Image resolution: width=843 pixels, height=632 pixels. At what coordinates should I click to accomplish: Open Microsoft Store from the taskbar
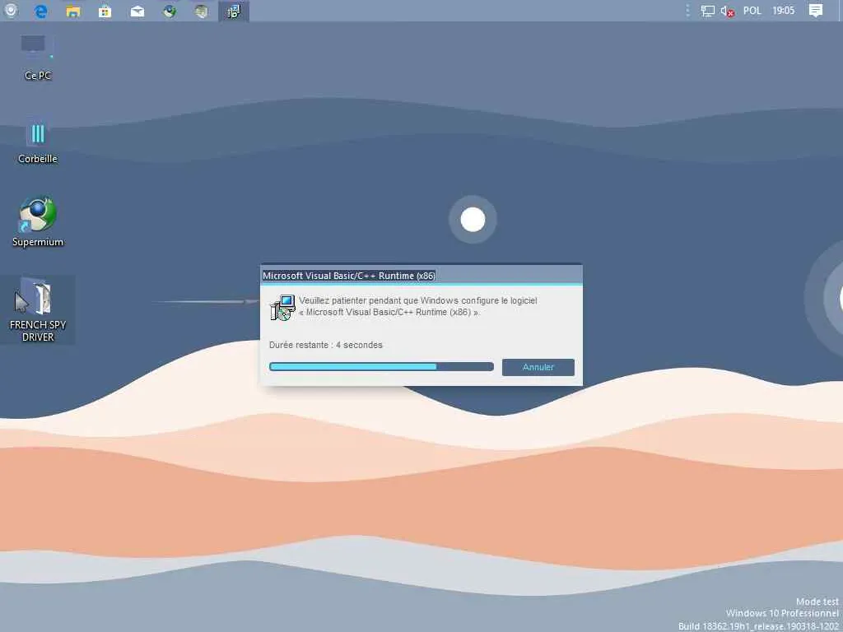[105, 11]
